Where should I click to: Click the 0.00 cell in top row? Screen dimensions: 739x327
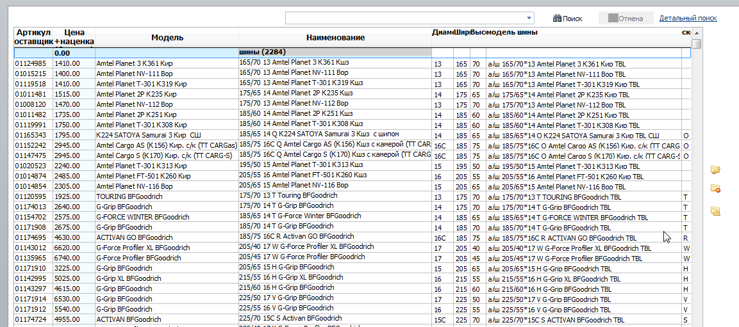(74, 53)
